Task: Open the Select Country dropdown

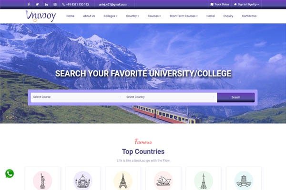Action: pyautogui.click(x=170, y=97)
